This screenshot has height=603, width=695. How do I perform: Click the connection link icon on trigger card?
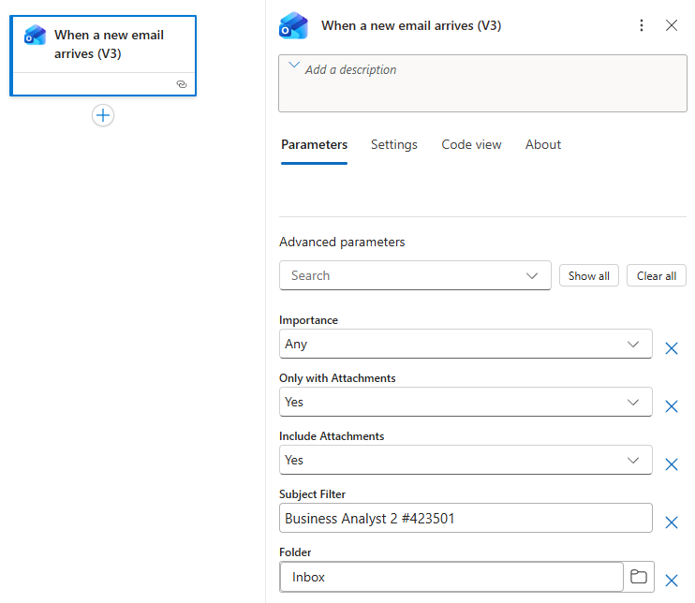[x=182, y=84]
